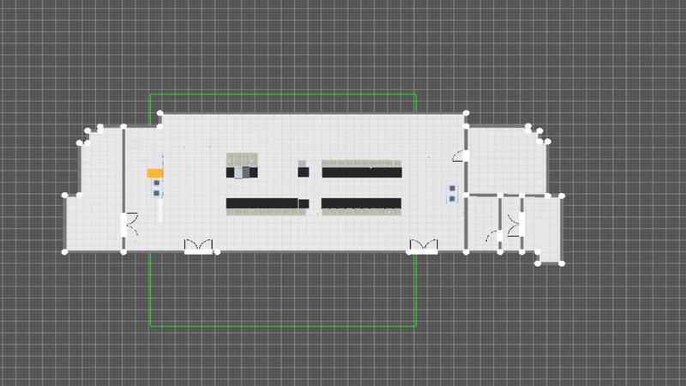Select the single door in upper right wall
The image size is (686, 386).
point(461,156)
